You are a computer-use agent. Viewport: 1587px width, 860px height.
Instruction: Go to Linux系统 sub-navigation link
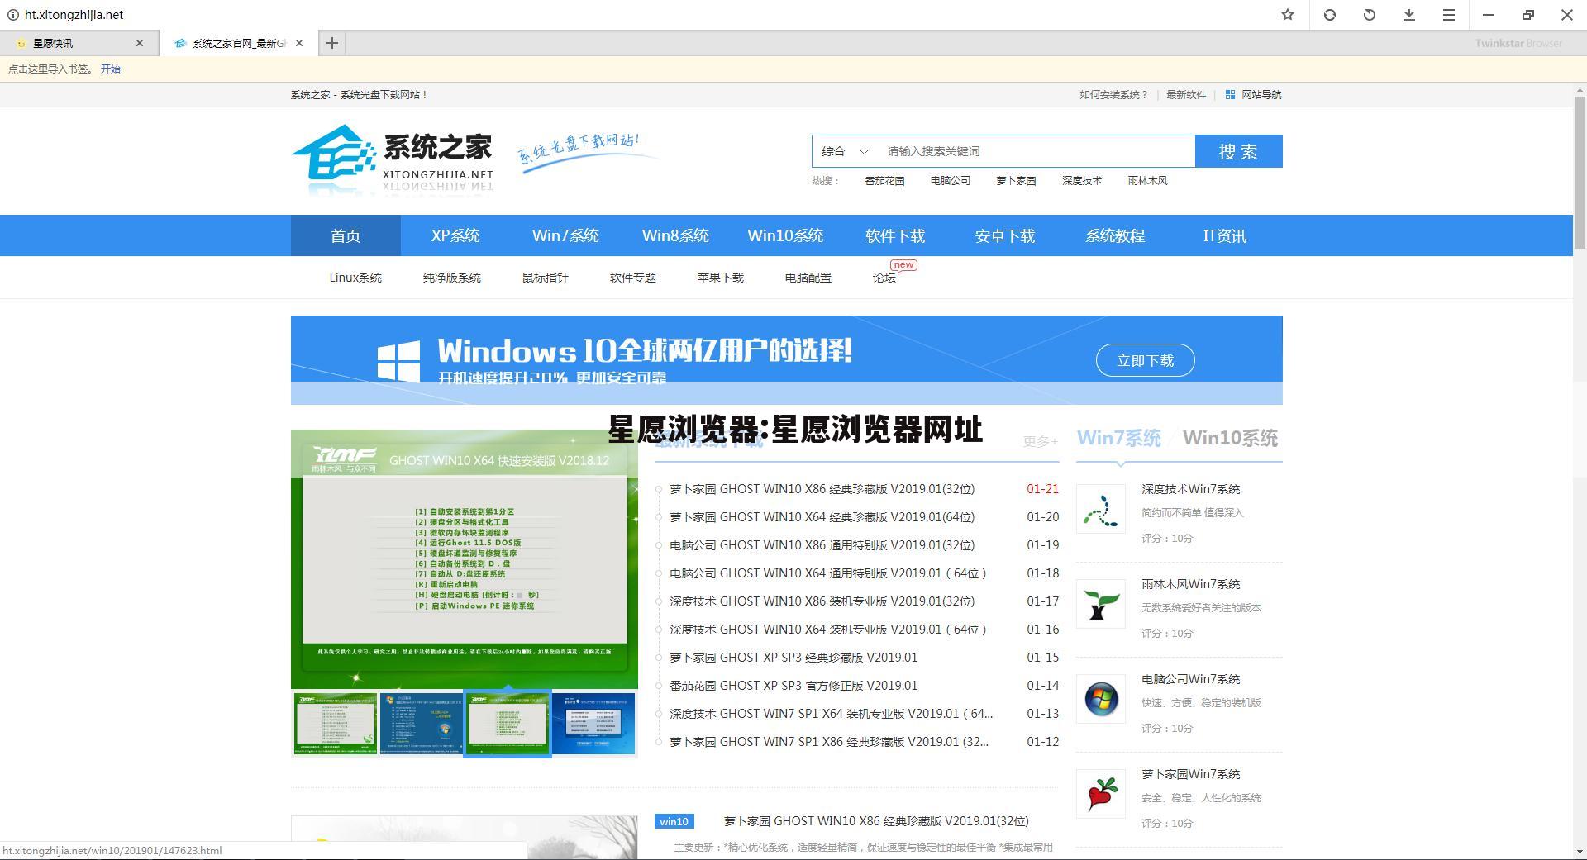click(355, 278)
